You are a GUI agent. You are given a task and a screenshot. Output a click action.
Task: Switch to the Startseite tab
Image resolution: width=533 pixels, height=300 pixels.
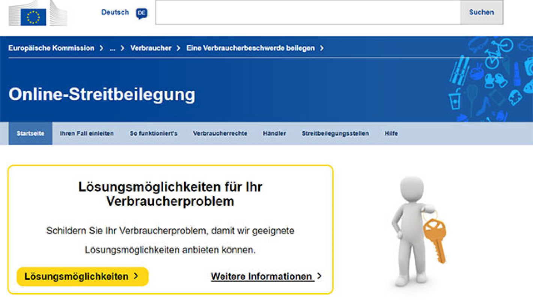(x=30, y=133)
